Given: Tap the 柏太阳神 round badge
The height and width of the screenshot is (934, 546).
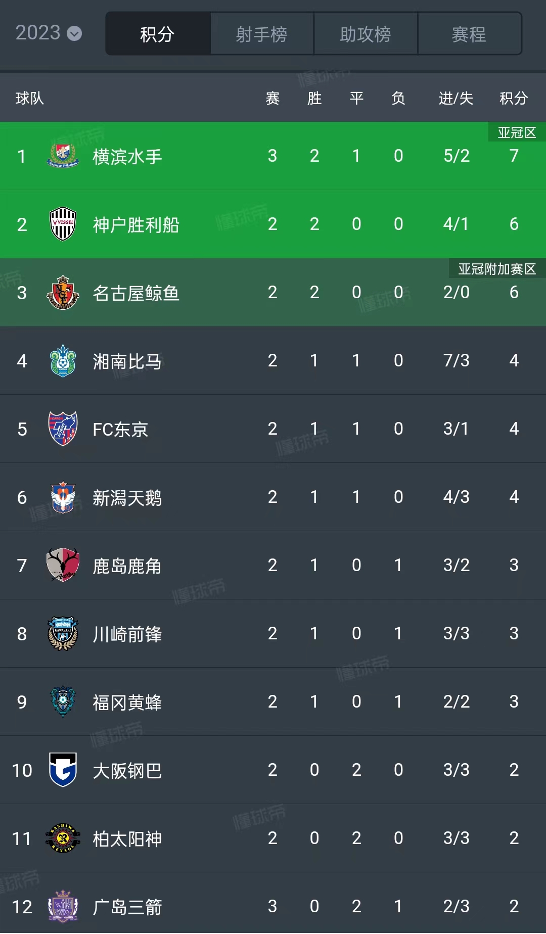Looking at the screenshot, I should (x=63, y=838).
